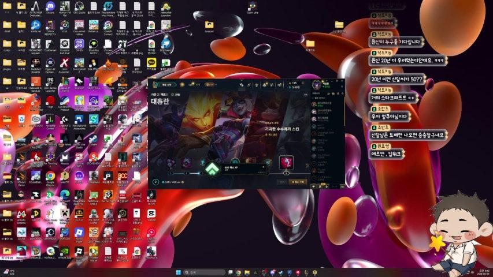Open the OP.GG desktop shortcut
Screen dimensions: 493x277
(x=79, y=43)
